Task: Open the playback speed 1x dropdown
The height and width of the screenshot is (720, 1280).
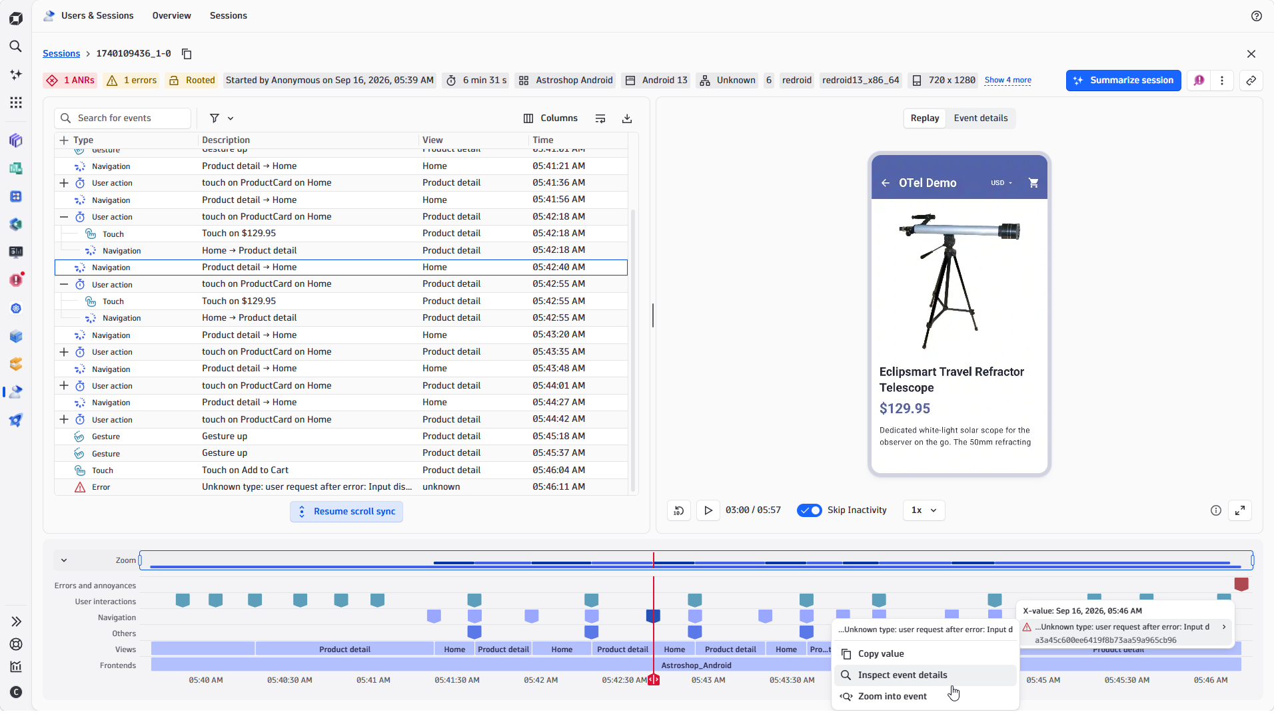Action: [926, 511]
